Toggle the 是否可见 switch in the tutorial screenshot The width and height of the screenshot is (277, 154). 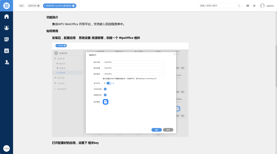coord(109,83)
